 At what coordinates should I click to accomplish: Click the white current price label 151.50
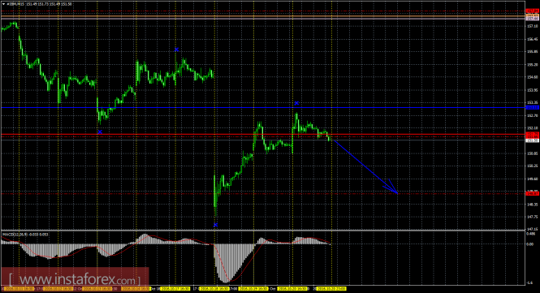point(533,140)
